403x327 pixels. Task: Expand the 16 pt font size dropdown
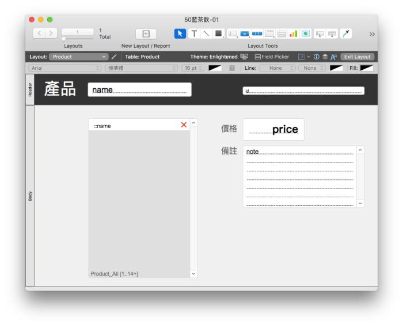coord(193,68)
